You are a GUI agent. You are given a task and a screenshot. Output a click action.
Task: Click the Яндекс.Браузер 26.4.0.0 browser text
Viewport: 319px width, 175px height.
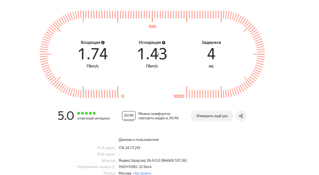tap(152, 160)
